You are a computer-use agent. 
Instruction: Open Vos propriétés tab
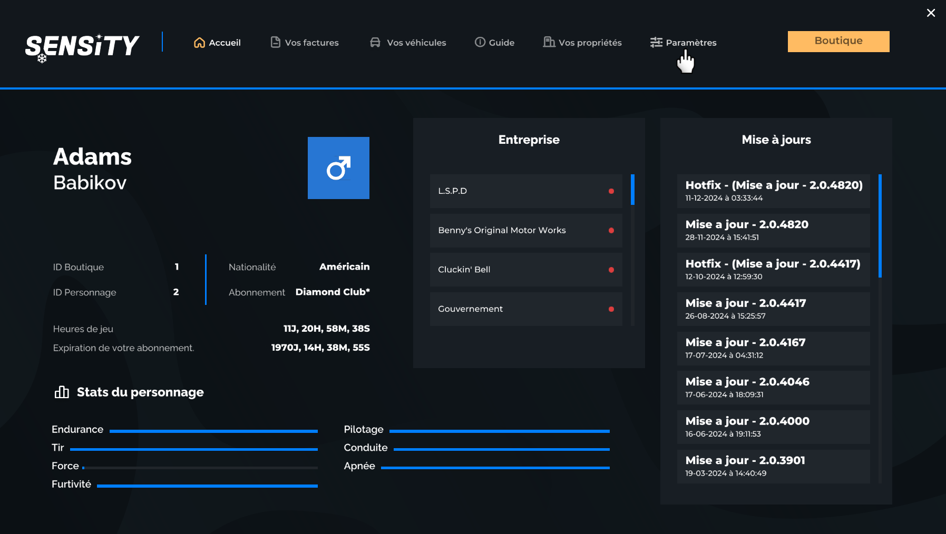(x=582, y=43)
